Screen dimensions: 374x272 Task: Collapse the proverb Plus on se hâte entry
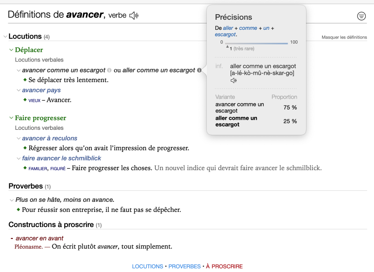click(x=11, y=200)
